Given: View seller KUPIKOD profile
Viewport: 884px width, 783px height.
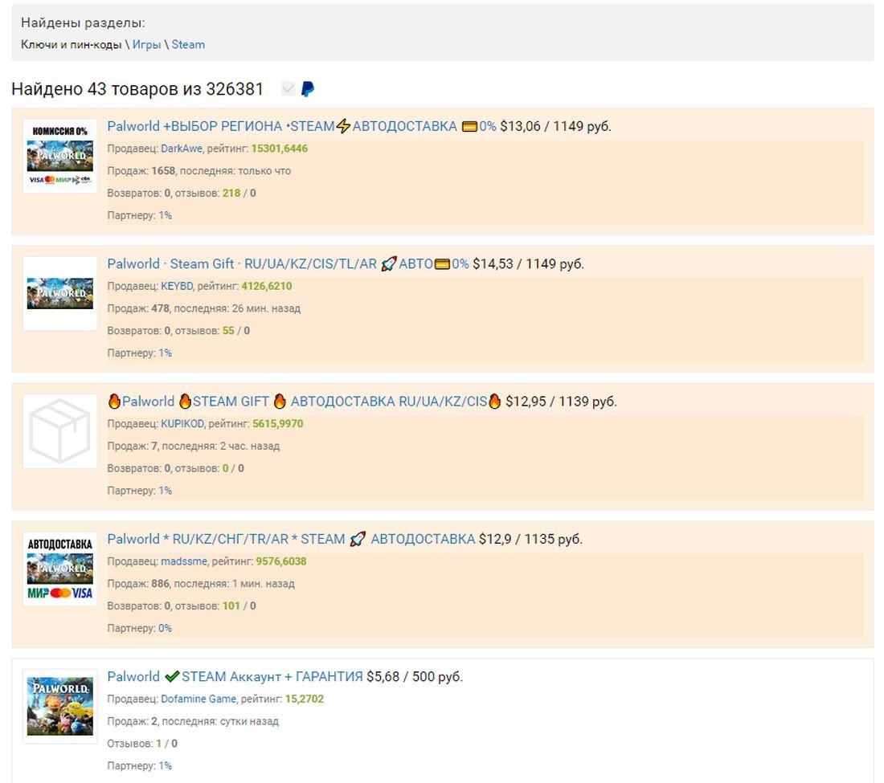Looking at the screenshot, I should coord(182,423).
